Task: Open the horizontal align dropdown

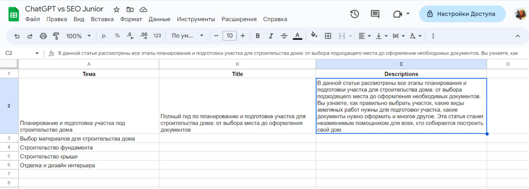Action: click(x=364, y=36)
